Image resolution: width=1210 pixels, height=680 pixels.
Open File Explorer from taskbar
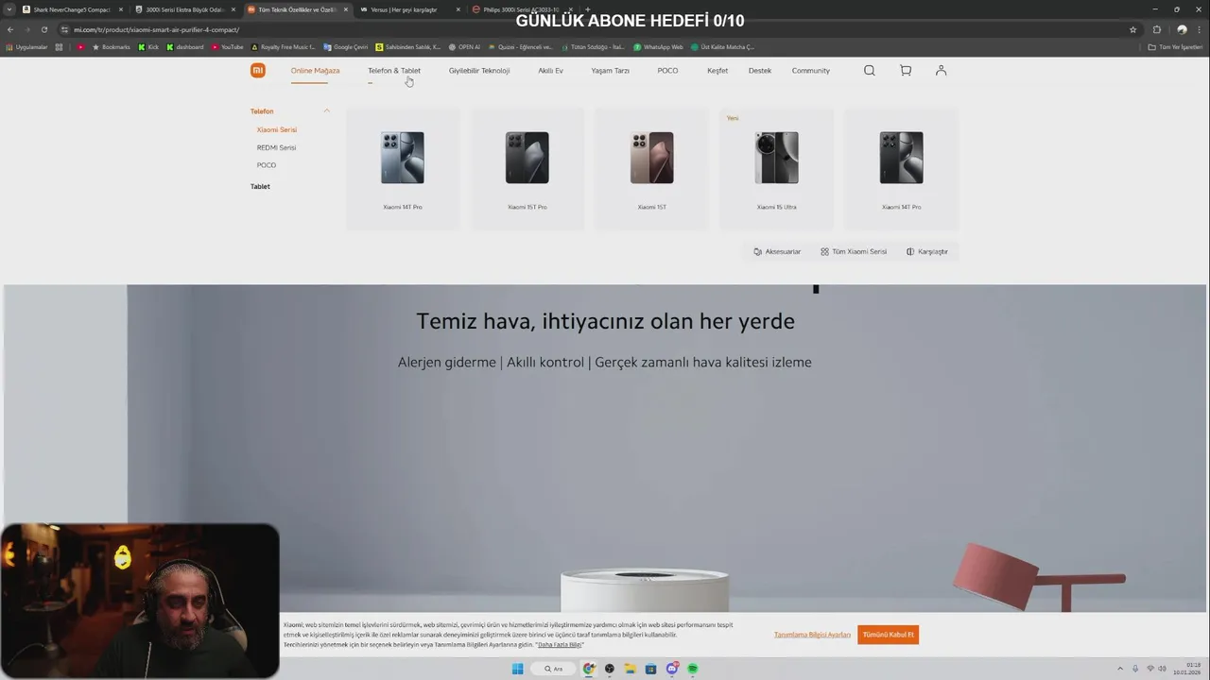630,669
